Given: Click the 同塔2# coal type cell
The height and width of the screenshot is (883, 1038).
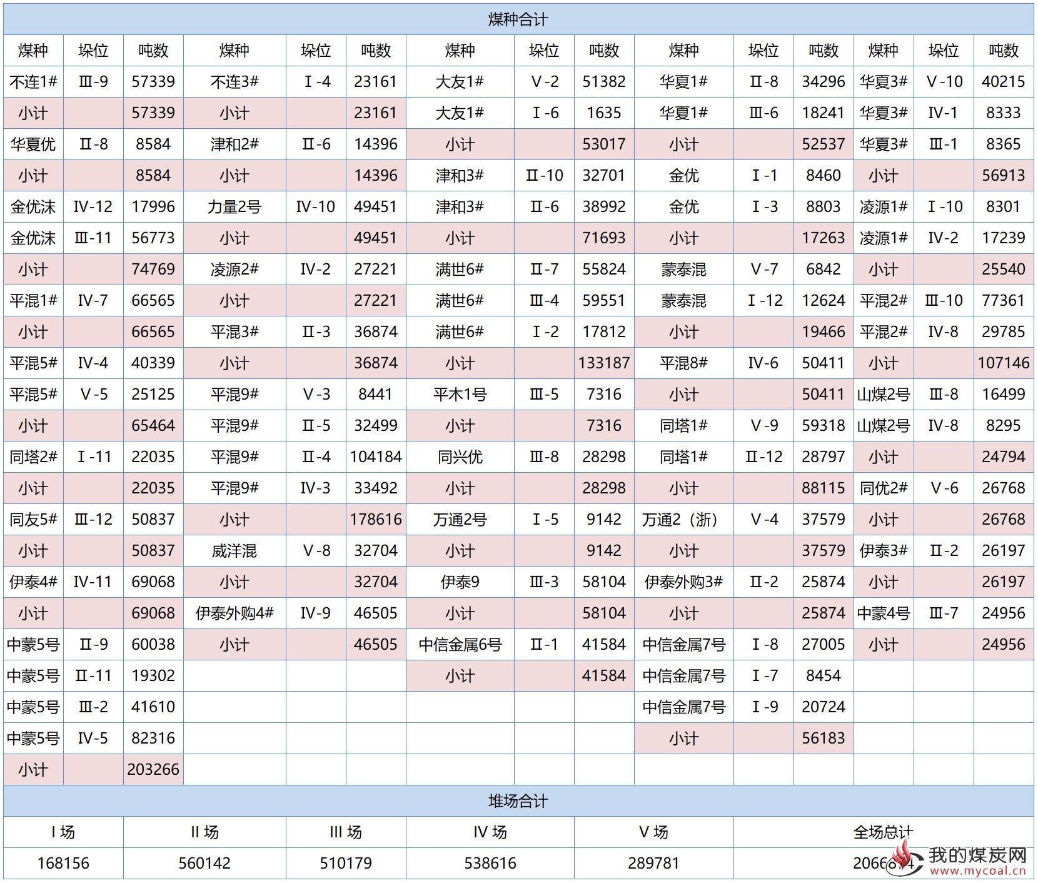Looking at the screenshot, I should click(x=33, y=457).
